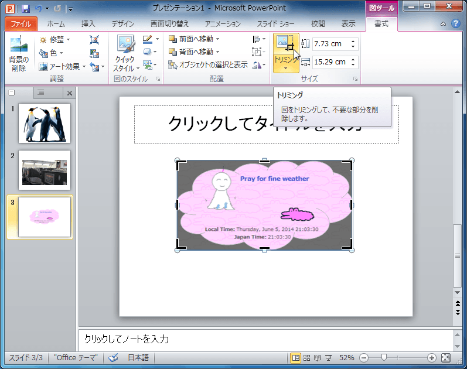Click the Trimming (トリミング) crop icon
The image size is (467, 369).
[x=286, y=45]
